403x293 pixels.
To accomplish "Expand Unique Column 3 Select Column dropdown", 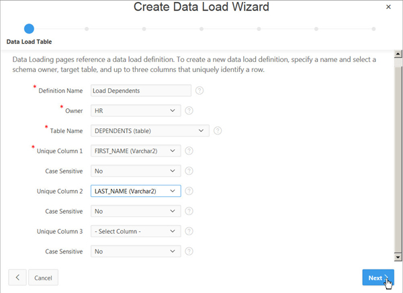I will 135,231.
